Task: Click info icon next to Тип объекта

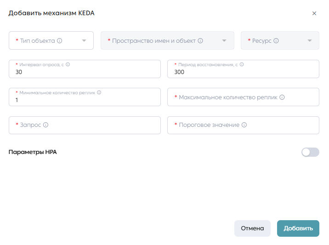Action: 60,41
